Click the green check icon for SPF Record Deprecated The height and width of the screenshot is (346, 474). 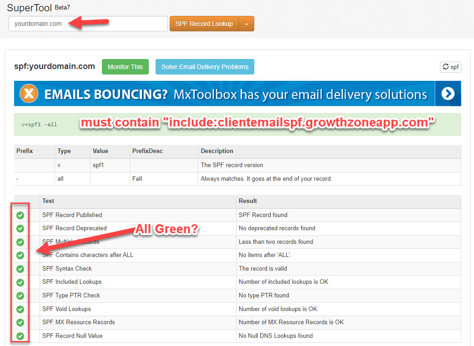[20, 228]
